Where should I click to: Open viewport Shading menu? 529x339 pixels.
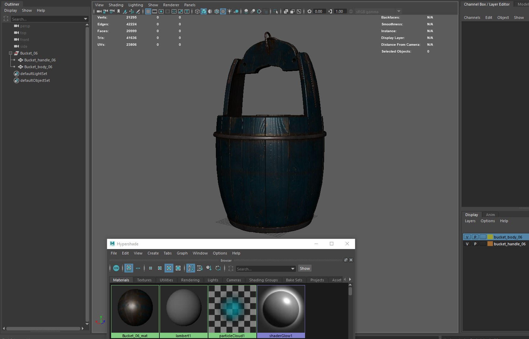pyautogui.click(x=116, y=5)
